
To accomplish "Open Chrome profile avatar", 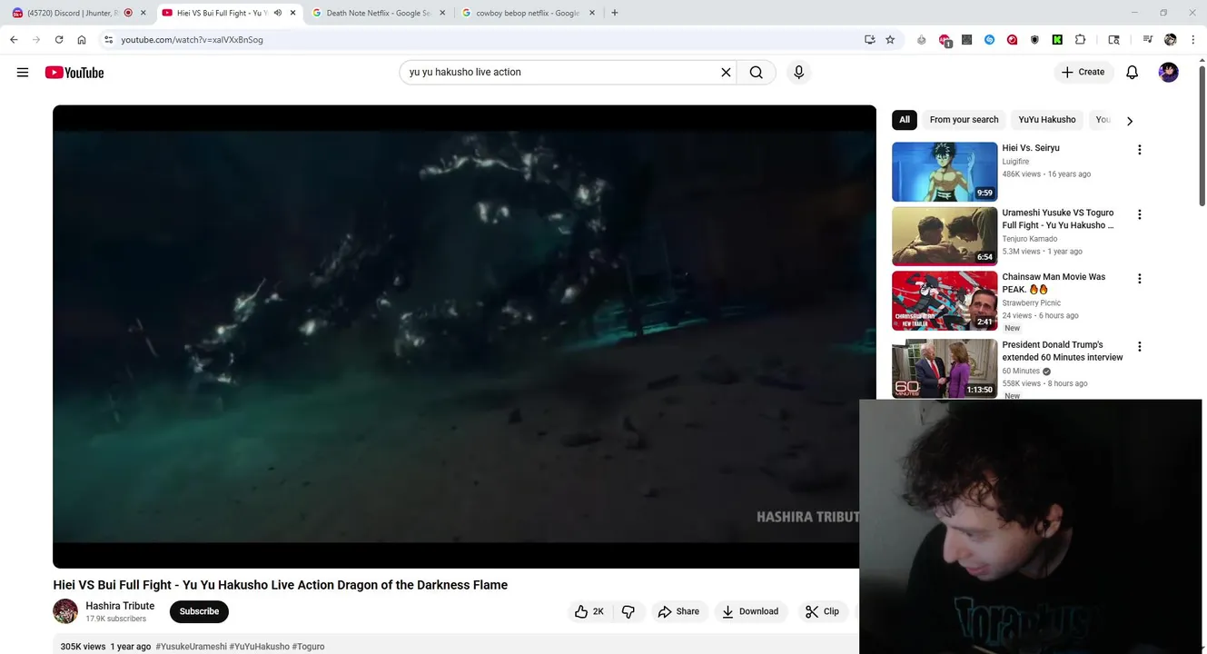I will tap(1170, 40).
